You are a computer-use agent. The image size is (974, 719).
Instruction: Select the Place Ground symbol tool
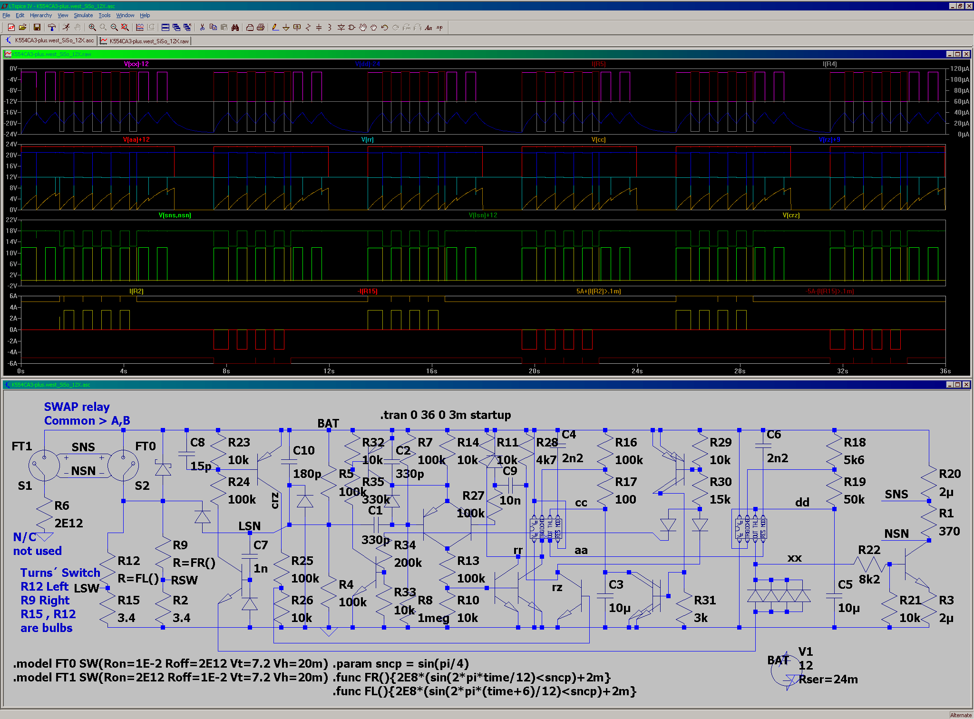point(286,28)
